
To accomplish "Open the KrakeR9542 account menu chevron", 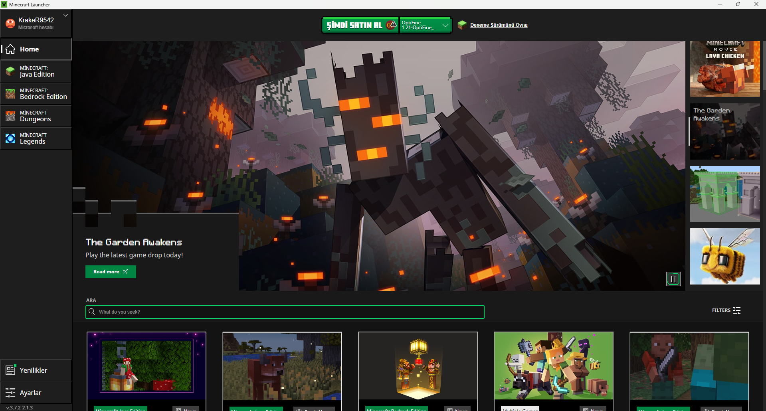I will pyautogui.click(x=65, y=15).
